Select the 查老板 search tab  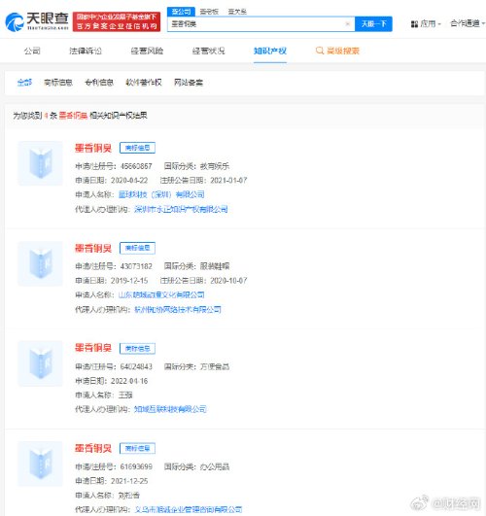209,12
